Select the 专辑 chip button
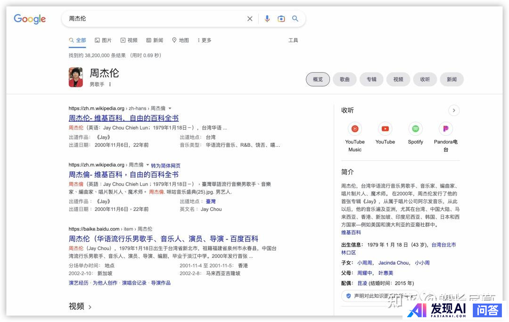This screenshot has height=322, width=509. click(371, 79)
